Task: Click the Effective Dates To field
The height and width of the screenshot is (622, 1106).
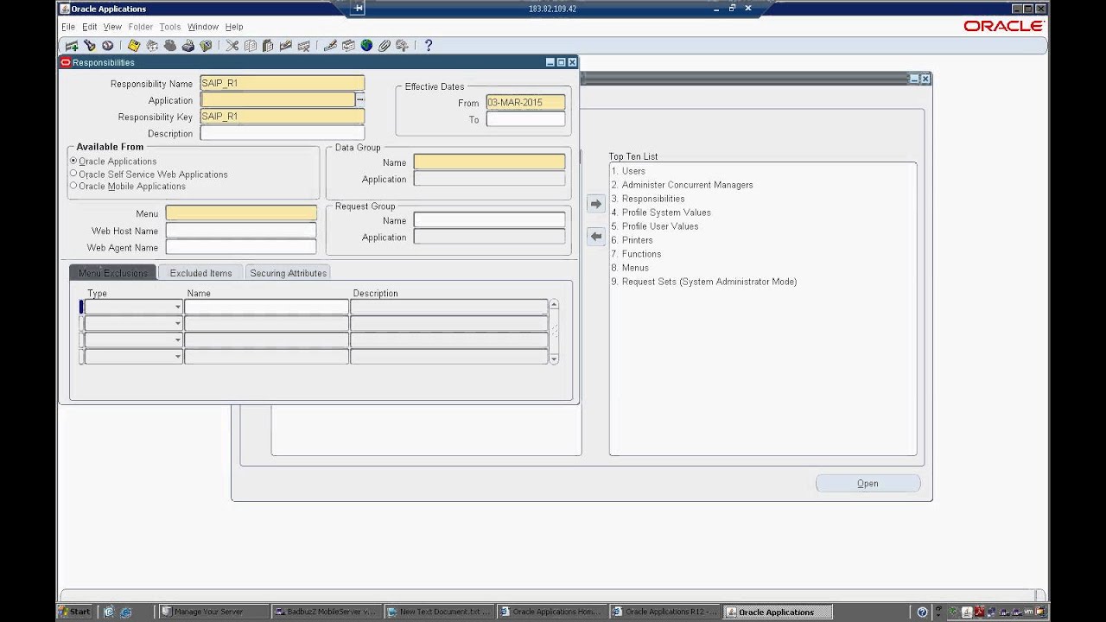Action: pos(525,119)
